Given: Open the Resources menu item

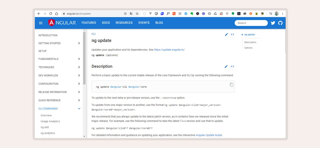Looking at the screenshot, I should point(124,23).
